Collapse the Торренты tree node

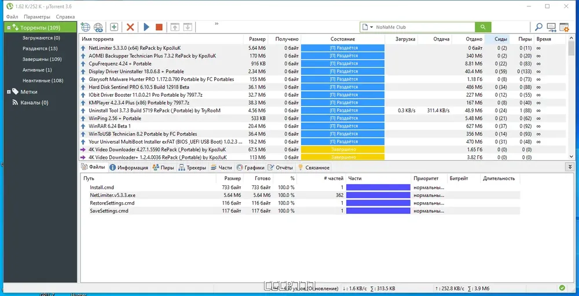tap(9, 28)
